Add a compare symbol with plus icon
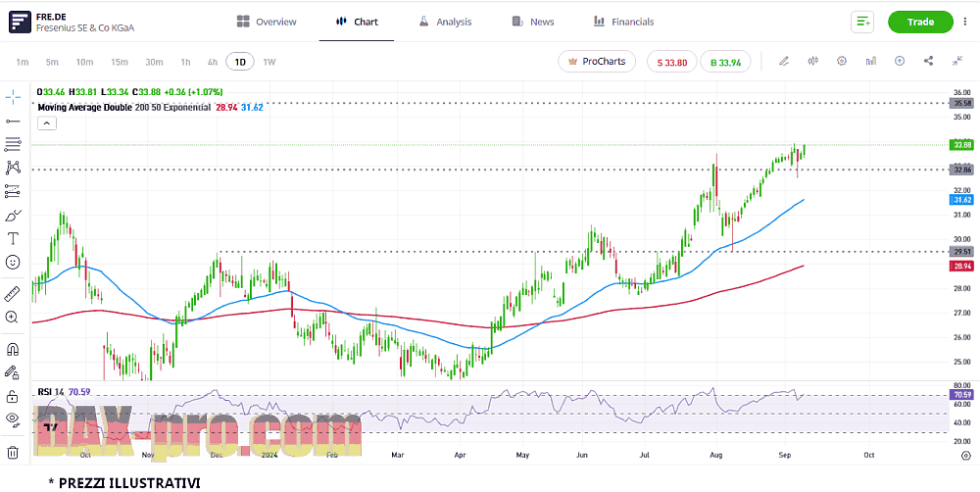The width and height of the screenshot is (980, 492). [900, 62]
